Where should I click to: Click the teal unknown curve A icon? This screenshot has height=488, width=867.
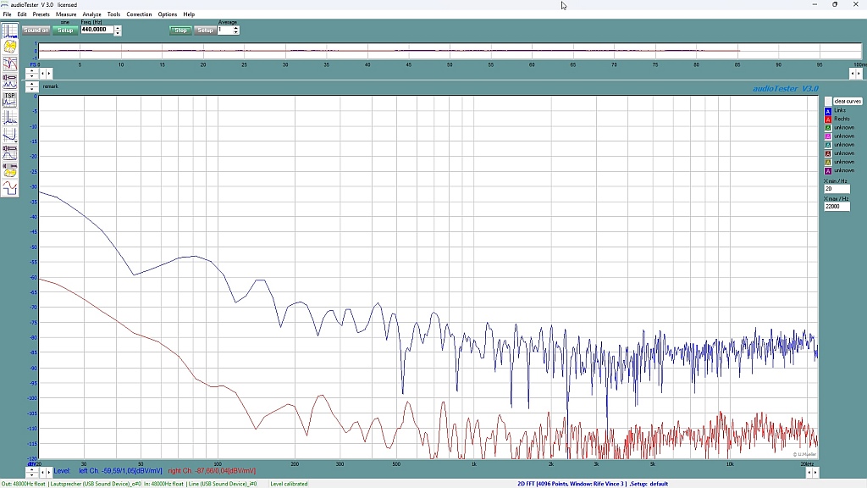click(x=828, y=145)
